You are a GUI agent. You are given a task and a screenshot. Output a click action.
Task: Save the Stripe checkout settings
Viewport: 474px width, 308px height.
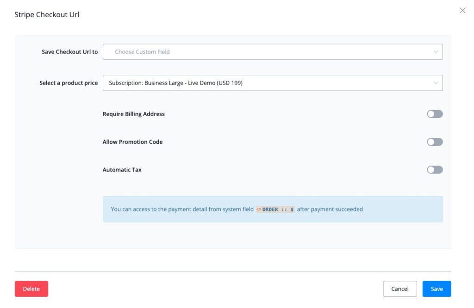(x=437, y=289)
